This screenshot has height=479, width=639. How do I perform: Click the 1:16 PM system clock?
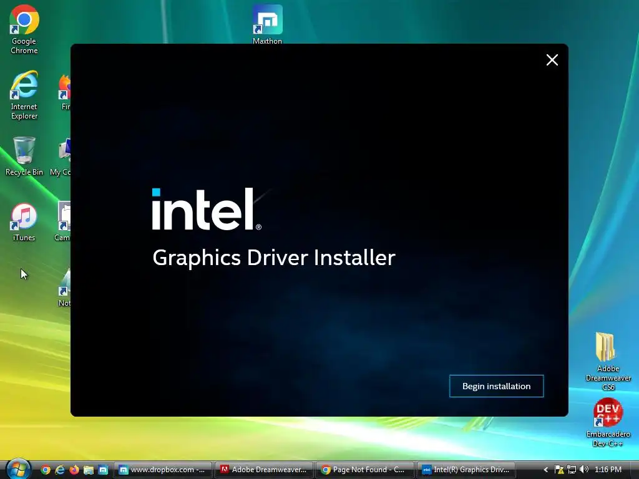pyautogui.click(x=608, y=470)
